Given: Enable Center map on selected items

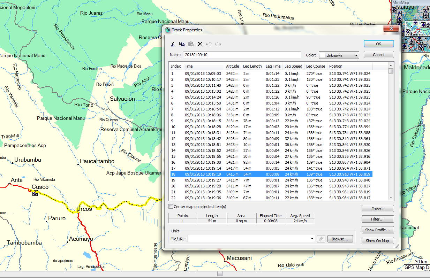Looking at the screenshot, I should (x=171, y=206).
